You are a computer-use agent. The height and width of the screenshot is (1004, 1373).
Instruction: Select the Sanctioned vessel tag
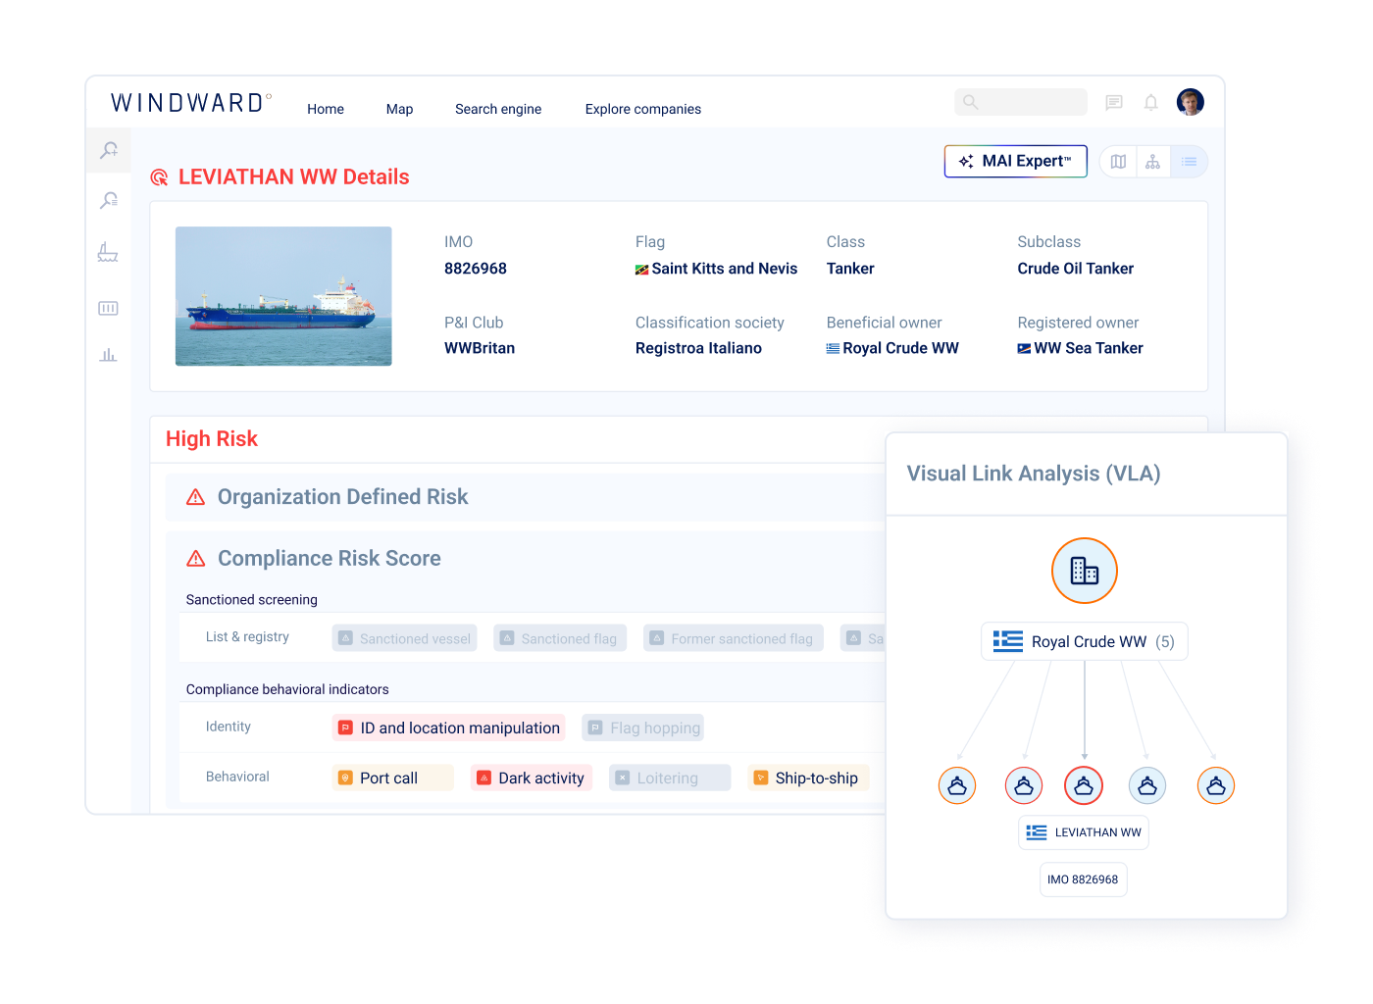point(405,638)
